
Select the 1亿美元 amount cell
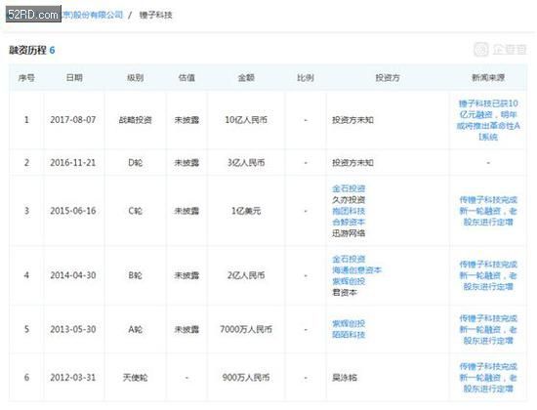click(246, 211)
